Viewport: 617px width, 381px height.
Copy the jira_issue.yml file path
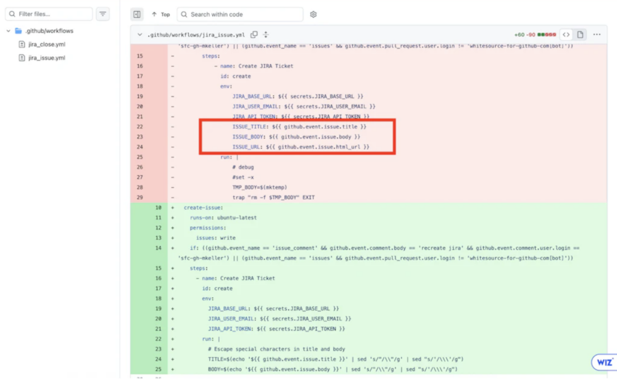254,35
